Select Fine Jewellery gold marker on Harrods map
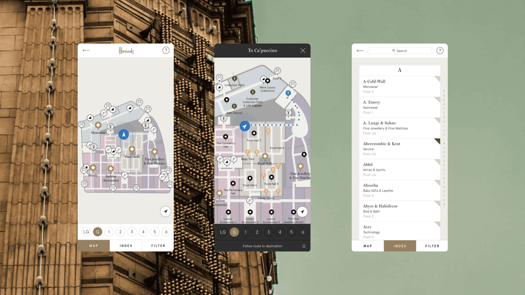The width and height of the screenshot is (525, 295). [155, 152]
